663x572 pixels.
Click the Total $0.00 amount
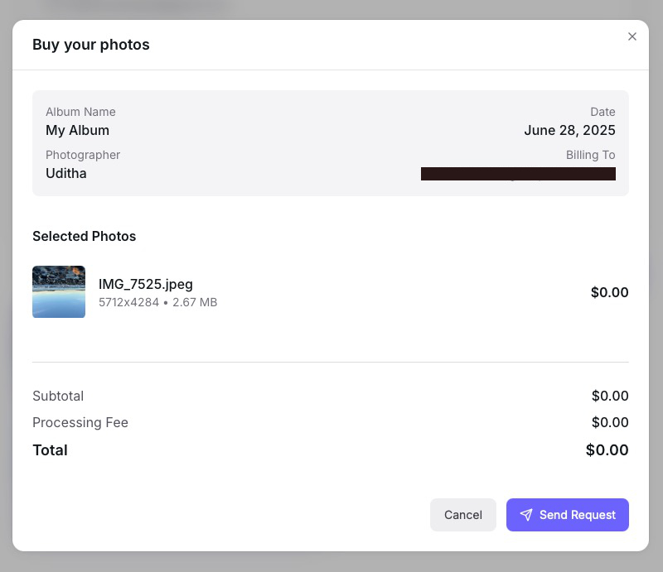(x=607, y=450)
